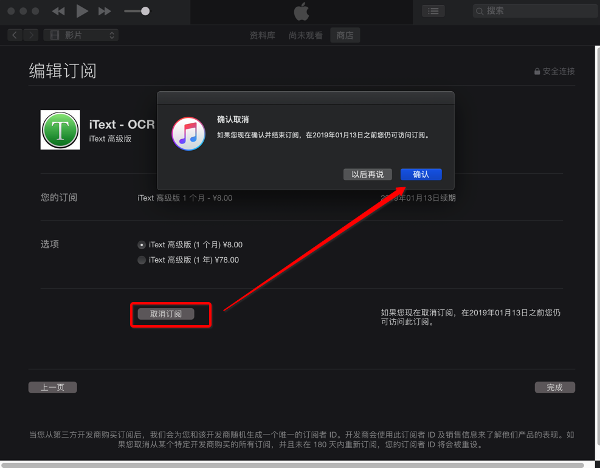Go forward with the right chevron button

(31, 35)
